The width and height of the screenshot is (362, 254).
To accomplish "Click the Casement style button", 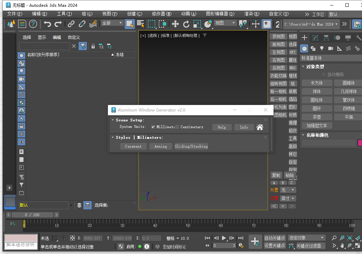I will pos(133,146).
